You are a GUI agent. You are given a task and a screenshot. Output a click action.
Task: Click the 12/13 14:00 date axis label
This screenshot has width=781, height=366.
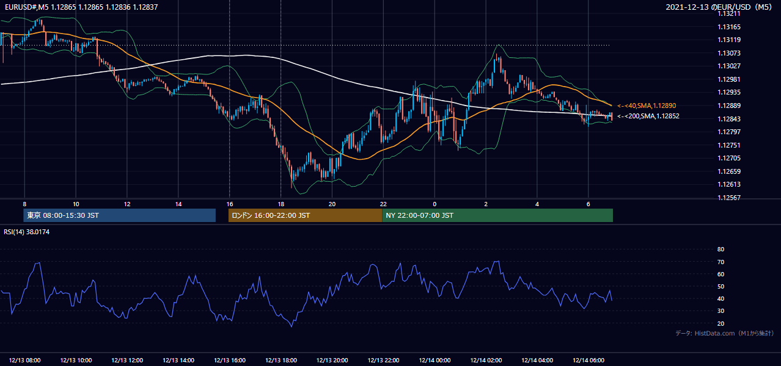coord(178,361)
